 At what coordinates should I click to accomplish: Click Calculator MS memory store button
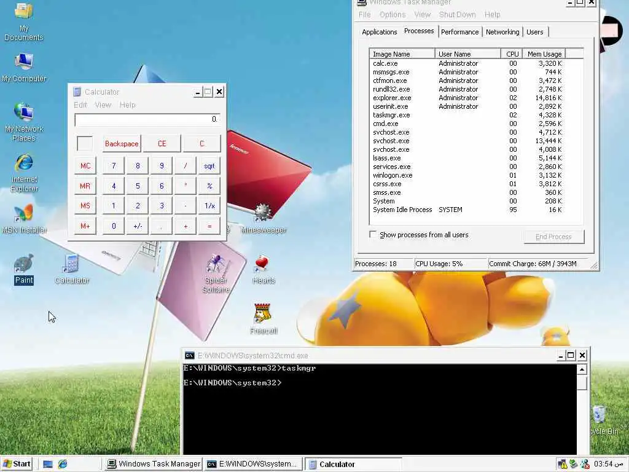(85, 206)
